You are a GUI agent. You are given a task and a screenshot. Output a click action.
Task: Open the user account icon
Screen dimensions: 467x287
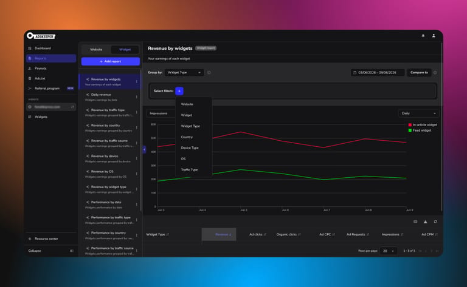pyautogui.click(x=434, y=36)
